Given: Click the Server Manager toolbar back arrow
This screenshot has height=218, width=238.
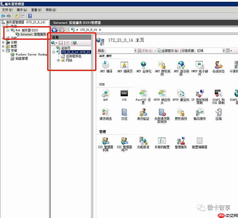Looking at the screenshot, I should 3,16.
